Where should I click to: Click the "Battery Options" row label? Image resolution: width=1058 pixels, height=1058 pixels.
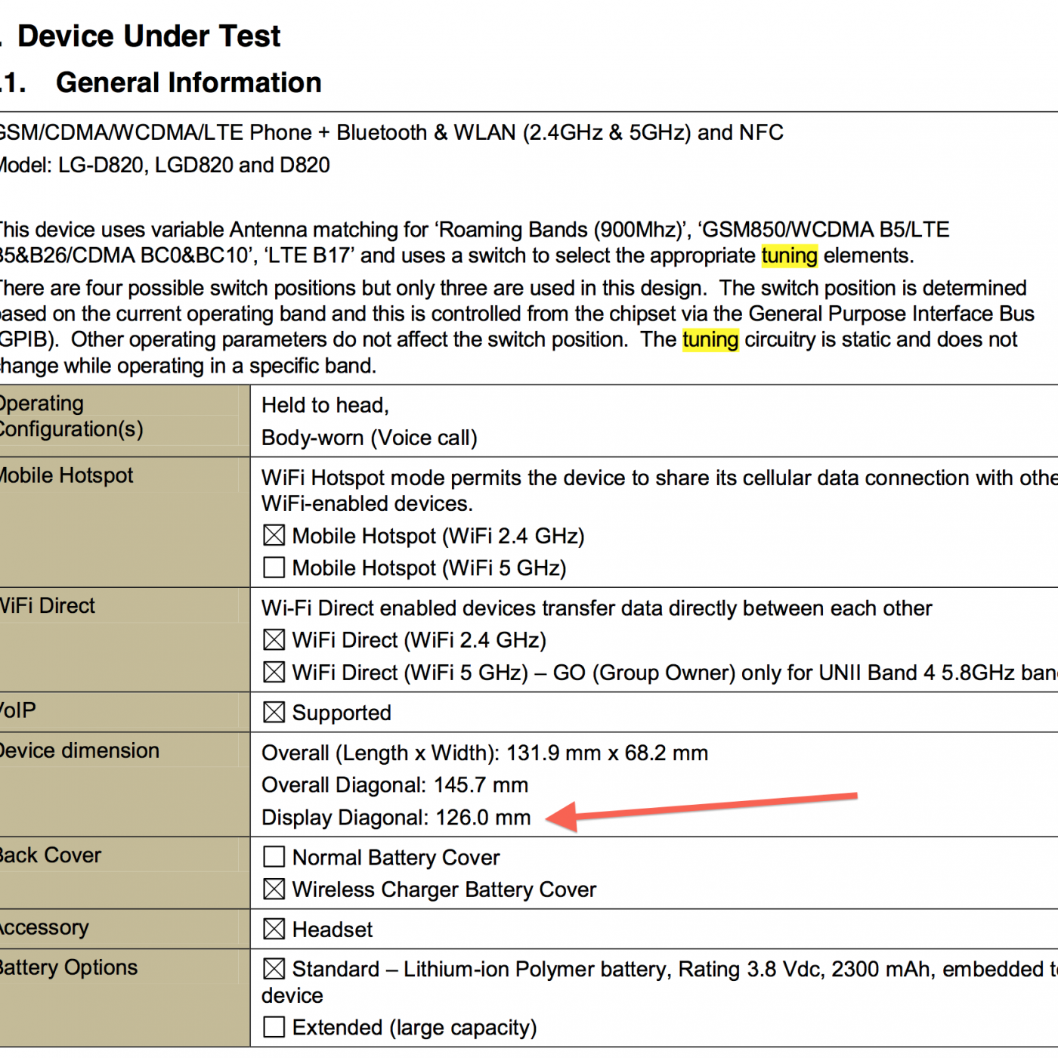(69, 967)
